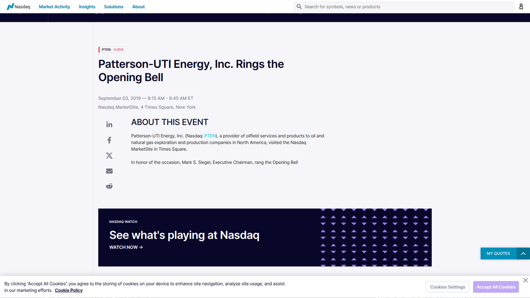This screenshot has width=530, height=298.
Task: Click the About This Event heading
Action: click(170, 122)
